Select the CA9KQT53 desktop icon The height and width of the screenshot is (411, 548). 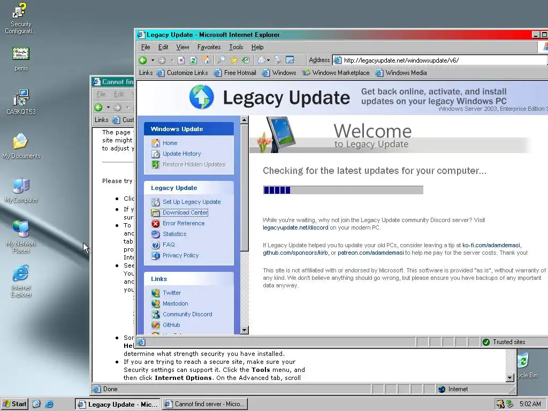pyautogui.click(x=21, y=102)
